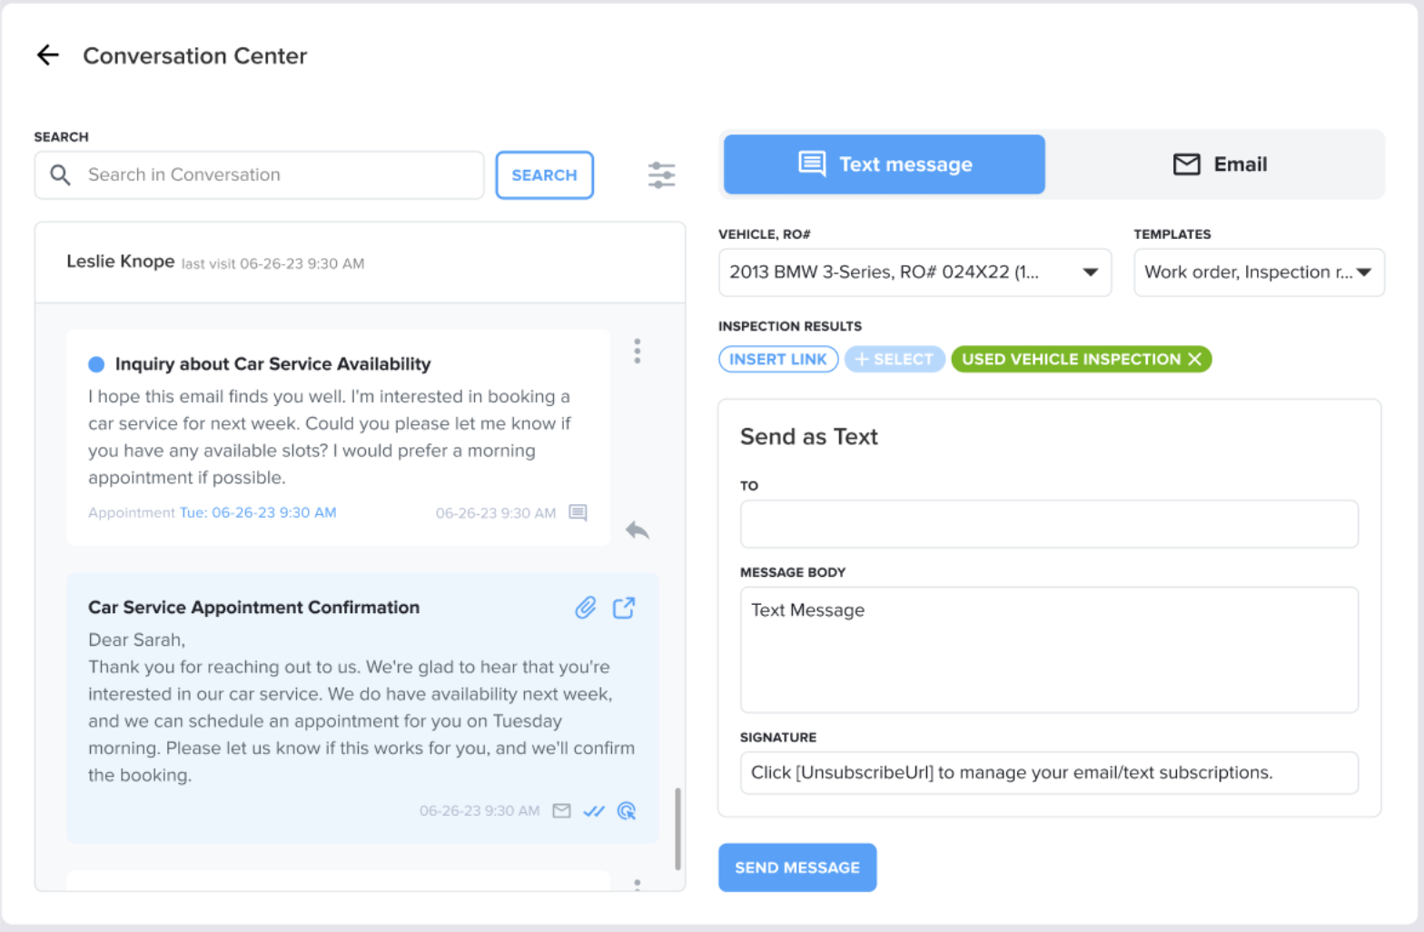Open the Templates dropdown
This screenshot has width=1424, height=932.
pyautogui.click(x=1259, y=273)
